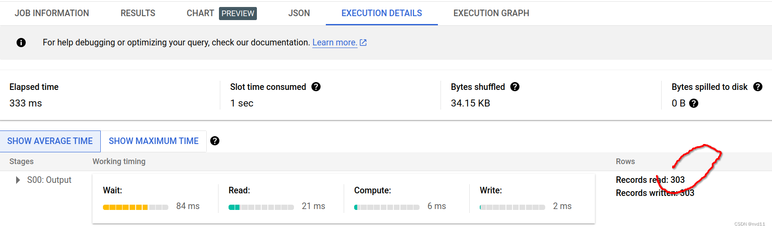Viewport: 772px width, 230px height.
Task: Click the help icon beside 0 B value
Action: 694,103
